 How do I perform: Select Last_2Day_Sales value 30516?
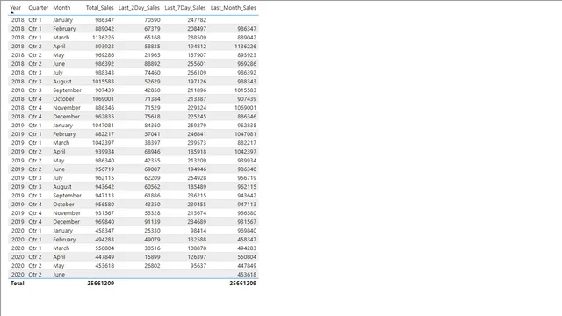(152, 248)
